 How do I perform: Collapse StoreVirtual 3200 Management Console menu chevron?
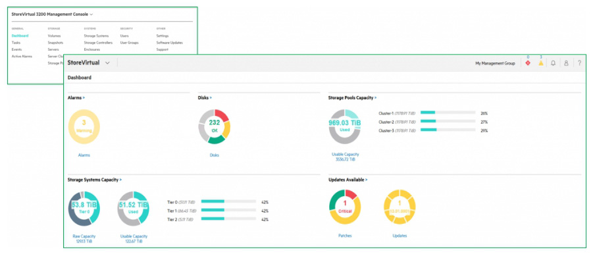(91, 14)
